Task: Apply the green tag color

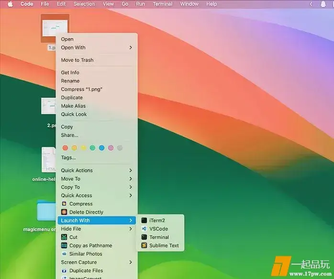Action: [93, 148]
